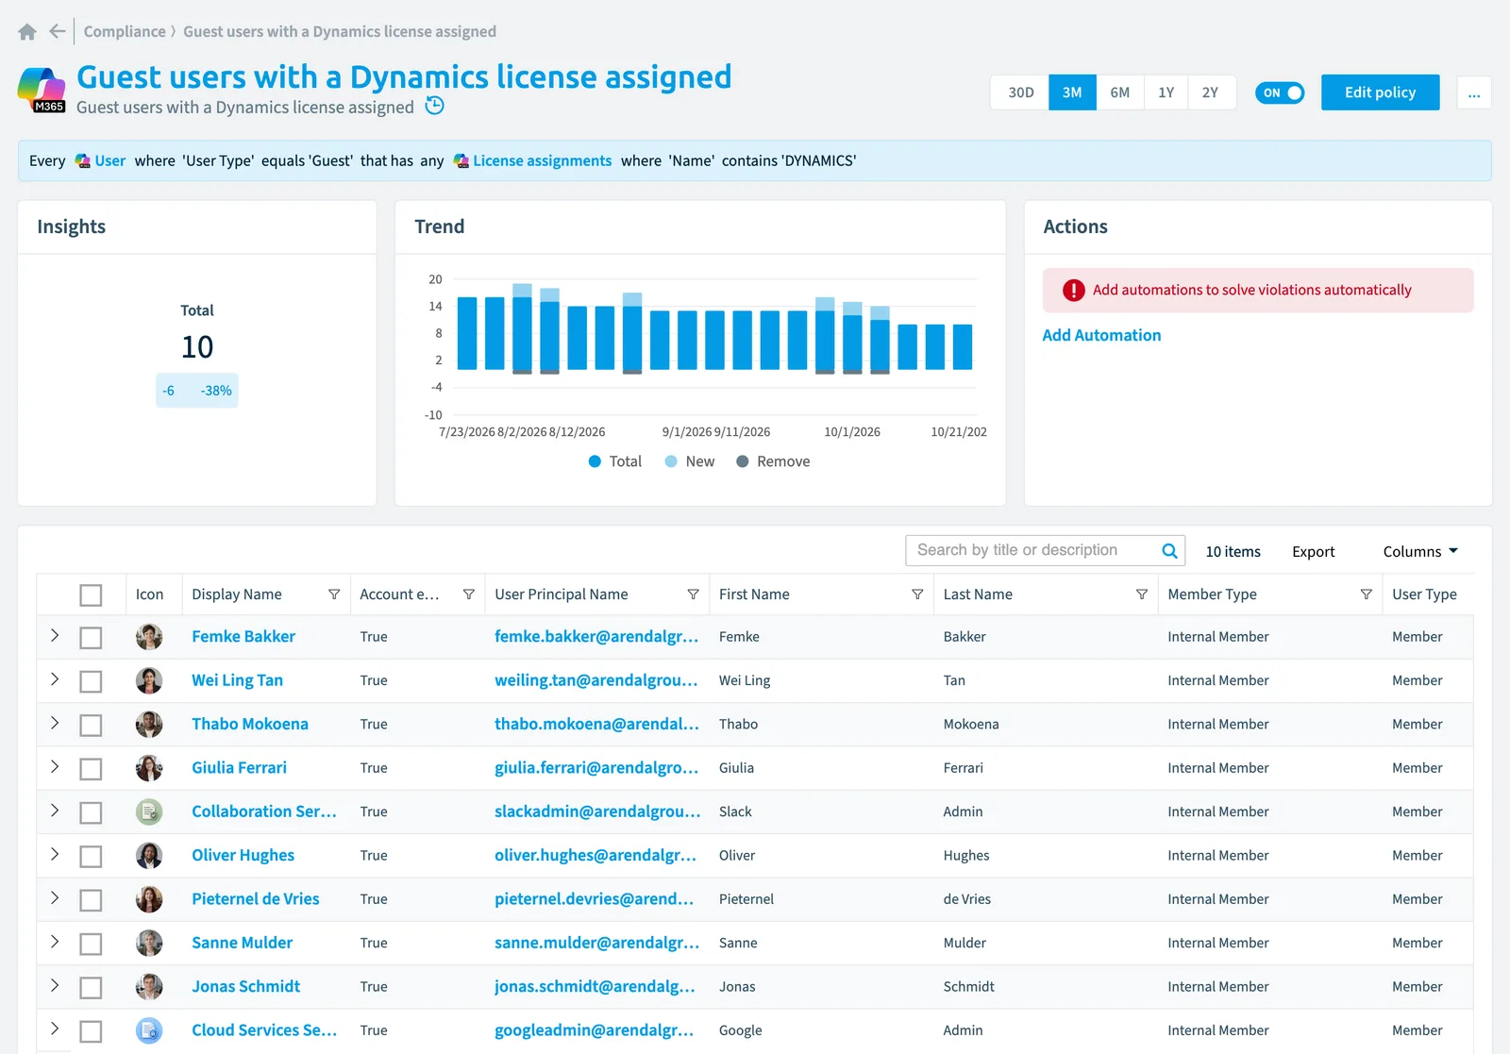Select the 2Y time range

1211,92
